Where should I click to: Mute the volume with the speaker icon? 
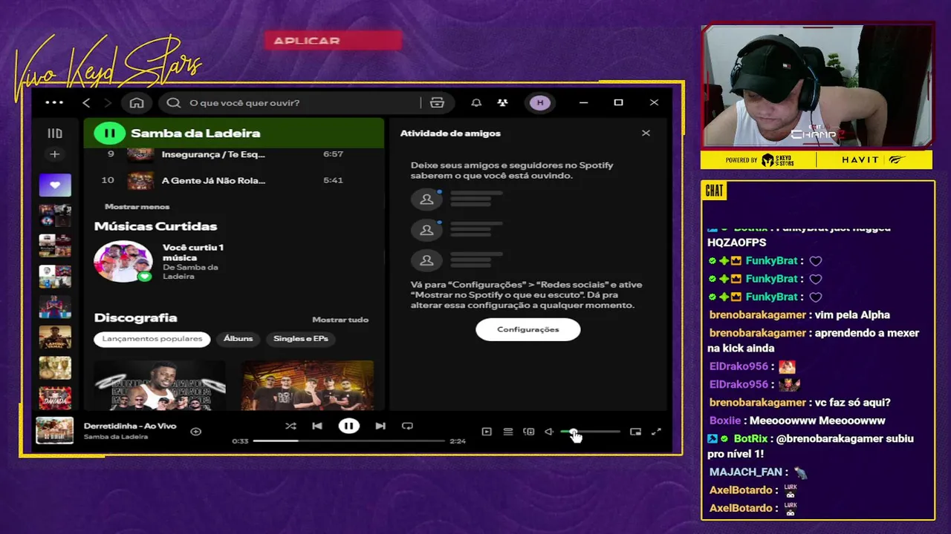click(549, 432)
